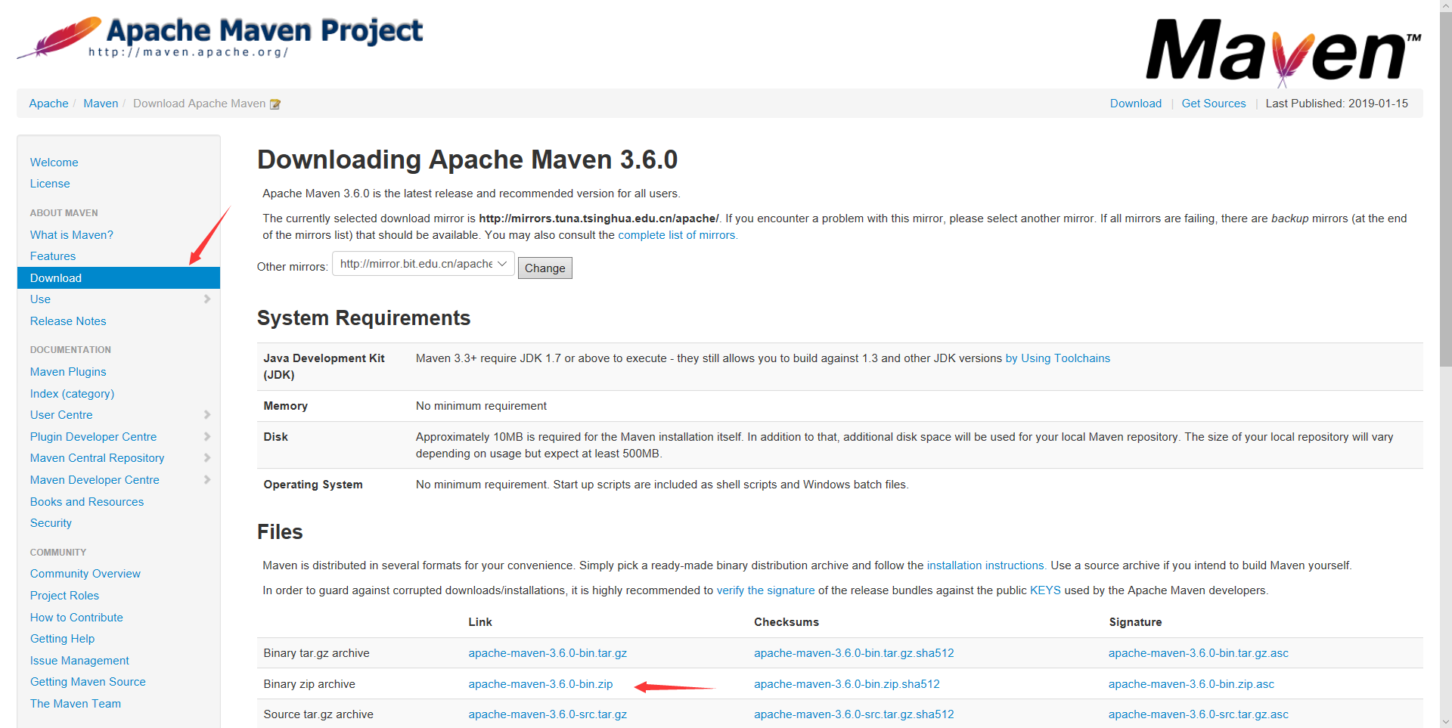
Task: Open apache-maven-3.6.0-src.tar.gz.sha512 checksum
Action: pos(854,714)
